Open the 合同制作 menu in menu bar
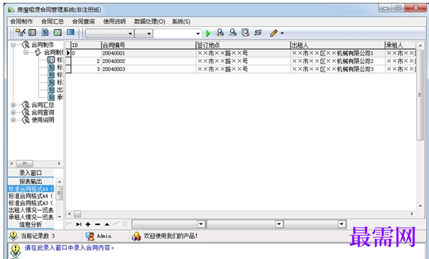This screenshot has height=259, width=429. pos(21,21)
